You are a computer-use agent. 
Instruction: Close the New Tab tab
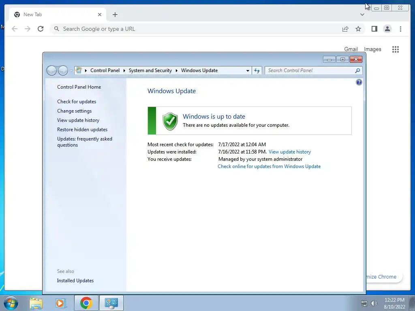100,15
